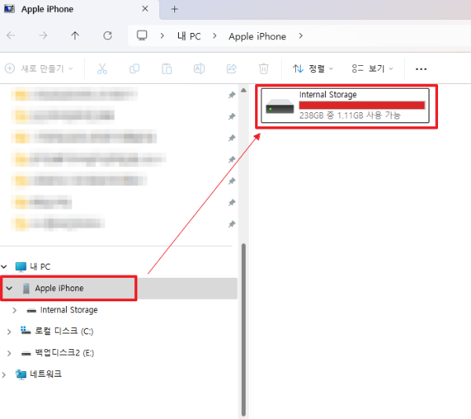Click the navigation pane scrollbar thumb
Viewport: 471px width, 419px height.
[x=243, y=330]
